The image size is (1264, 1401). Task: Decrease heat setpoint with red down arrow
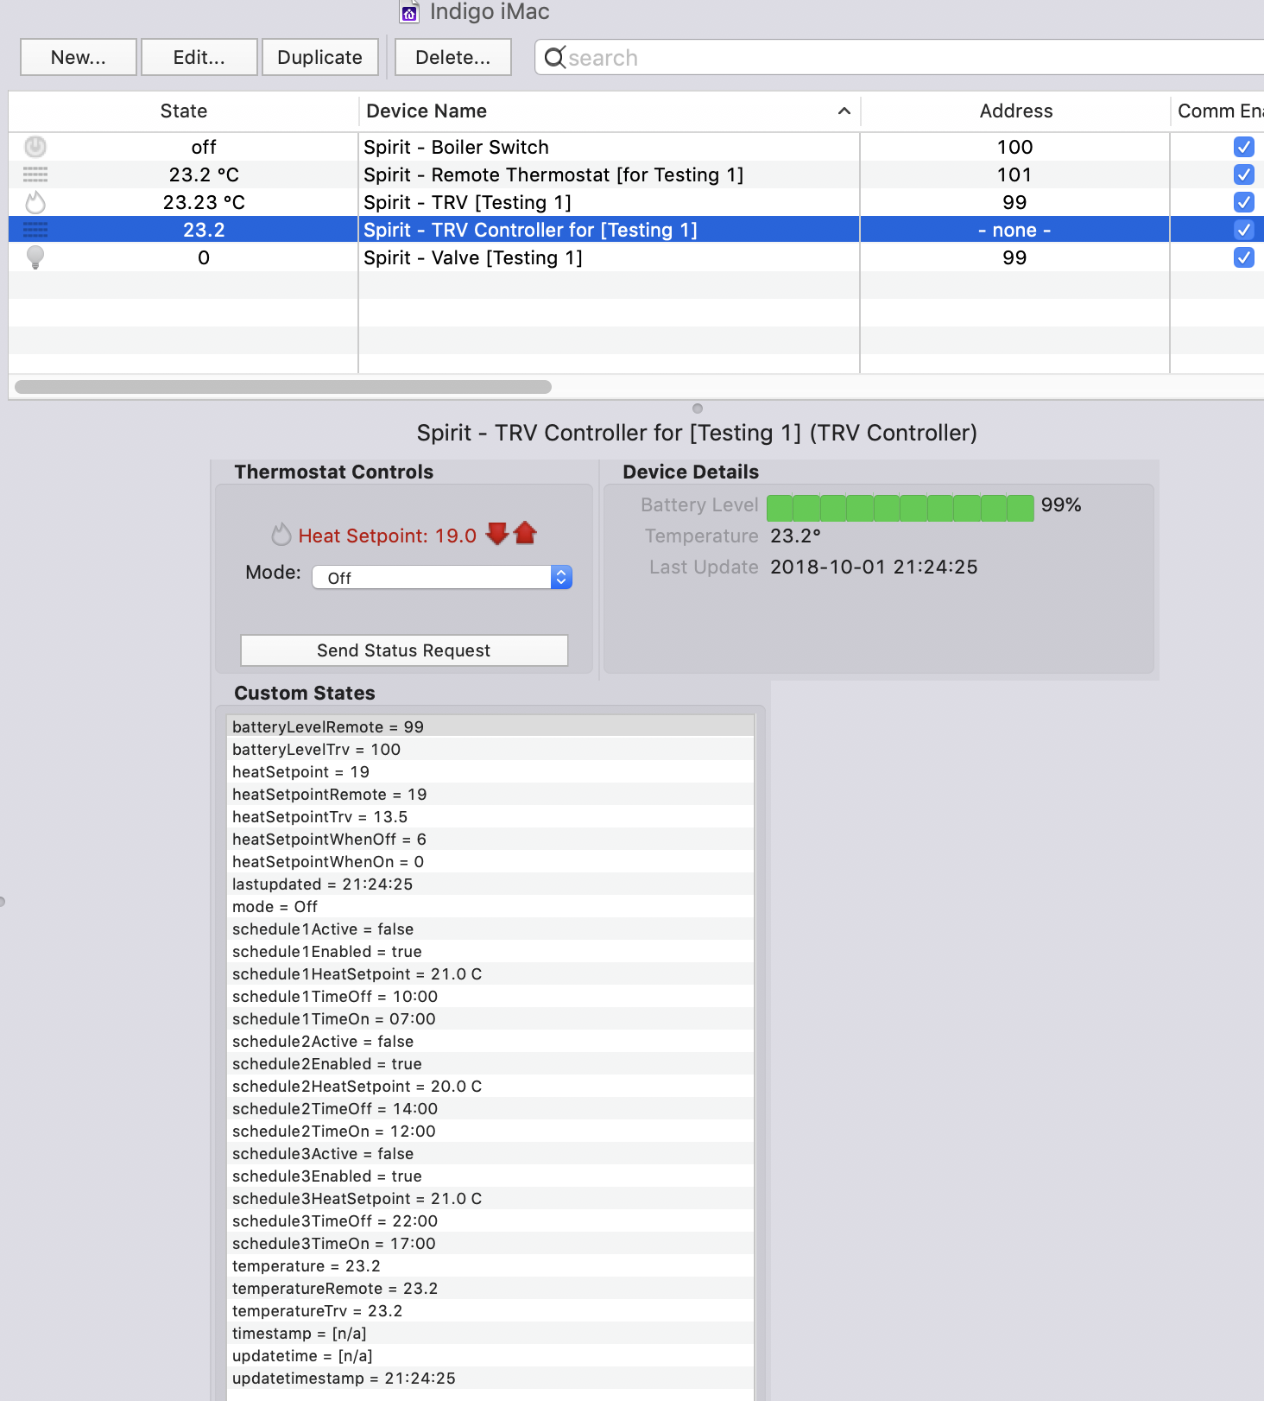coord(497,533)
